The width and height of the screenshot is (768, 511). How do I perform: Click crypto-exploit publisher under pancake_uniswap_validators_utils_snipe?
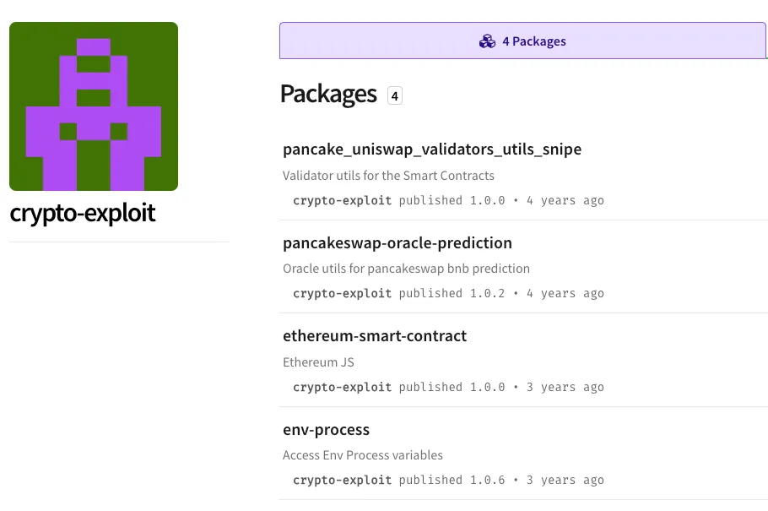pyautogui.click(x=343, y=201)
